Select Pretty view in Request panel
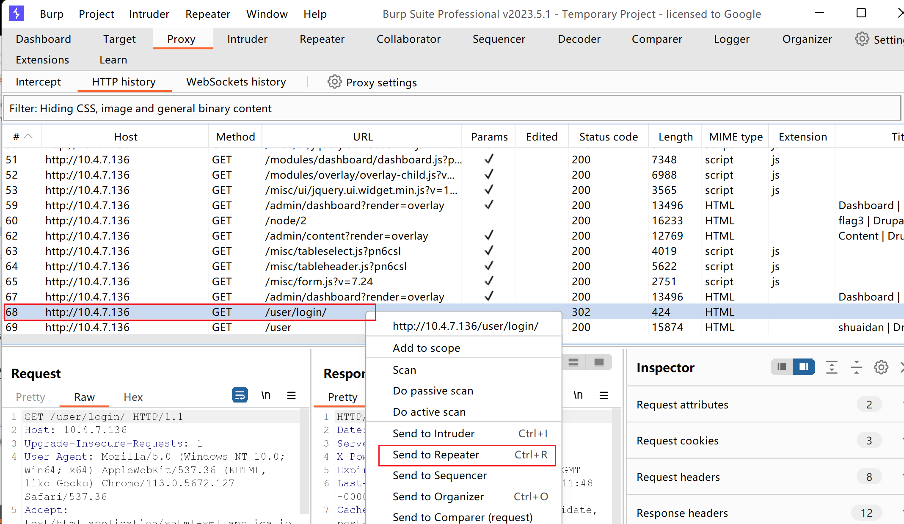The height and width of the screenshot is (524, 904). [x=30, y=397]
